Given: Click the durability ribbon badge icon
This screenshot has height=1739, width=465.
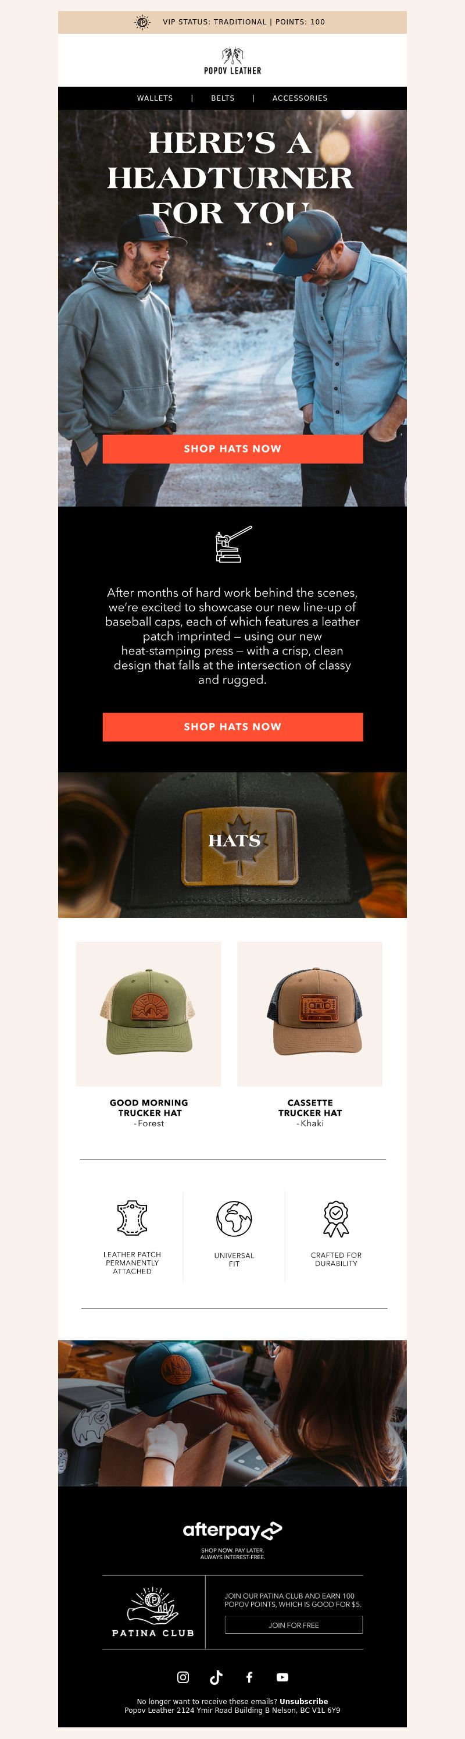Looking at the screenshot, I should 336,1218.
